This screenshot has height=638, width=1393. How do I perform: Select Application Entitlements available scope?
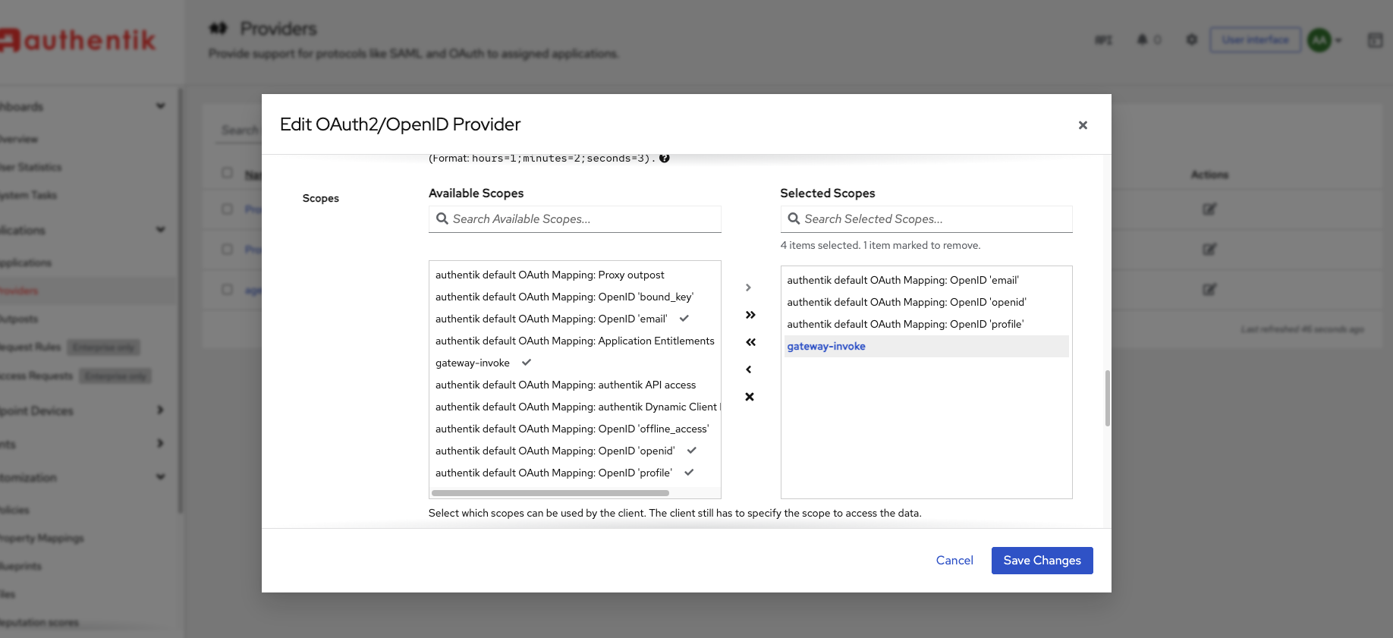[574, 341]
